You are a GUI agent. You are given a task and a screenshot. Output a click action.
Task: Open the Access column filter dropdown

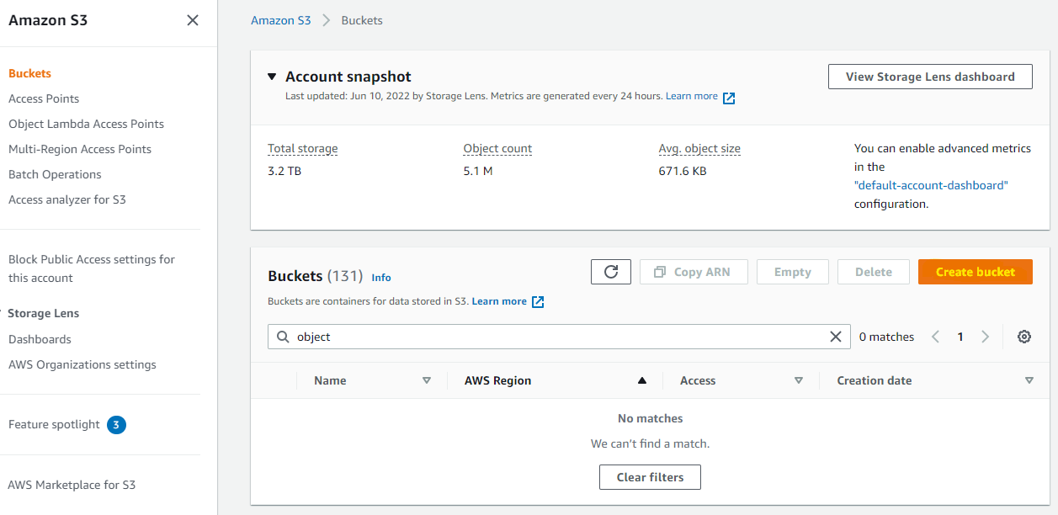coord(798,380)
